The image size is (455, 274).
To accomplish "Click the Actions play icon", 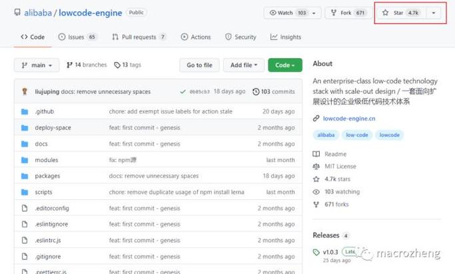I will click(x=185, y=37).
